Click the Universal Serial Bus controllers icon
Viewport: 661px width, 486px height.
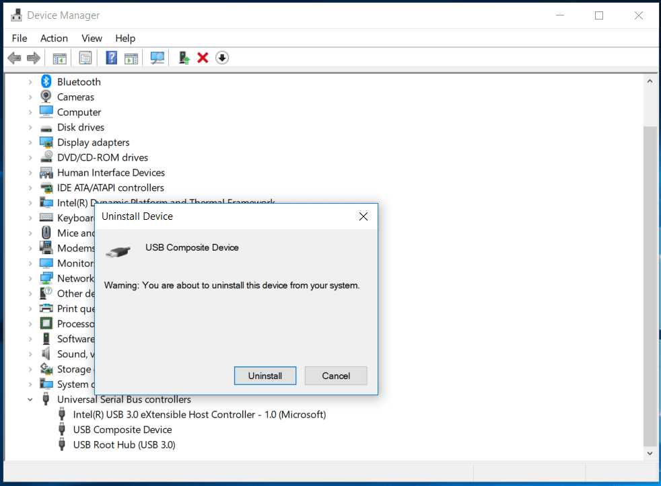[x=46, y=399]
